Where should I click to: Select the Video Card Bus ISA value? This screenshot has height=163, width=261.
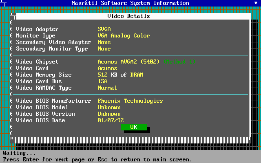[x=102, y=81]
